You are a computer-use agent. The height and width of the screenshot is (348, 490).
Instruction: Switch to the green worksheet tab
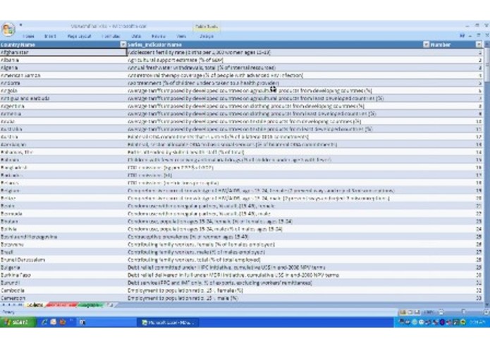click(x=91, y=305)
